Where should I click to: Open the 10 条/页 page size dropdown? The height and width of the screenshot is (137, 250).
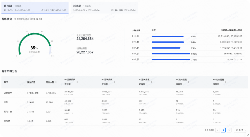(x=240, y=130)
